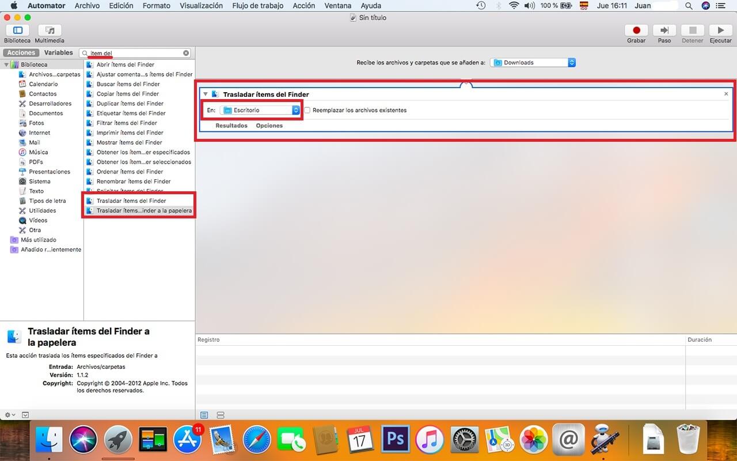
Task: Show the log list view icon
Action: click(204, 415)
